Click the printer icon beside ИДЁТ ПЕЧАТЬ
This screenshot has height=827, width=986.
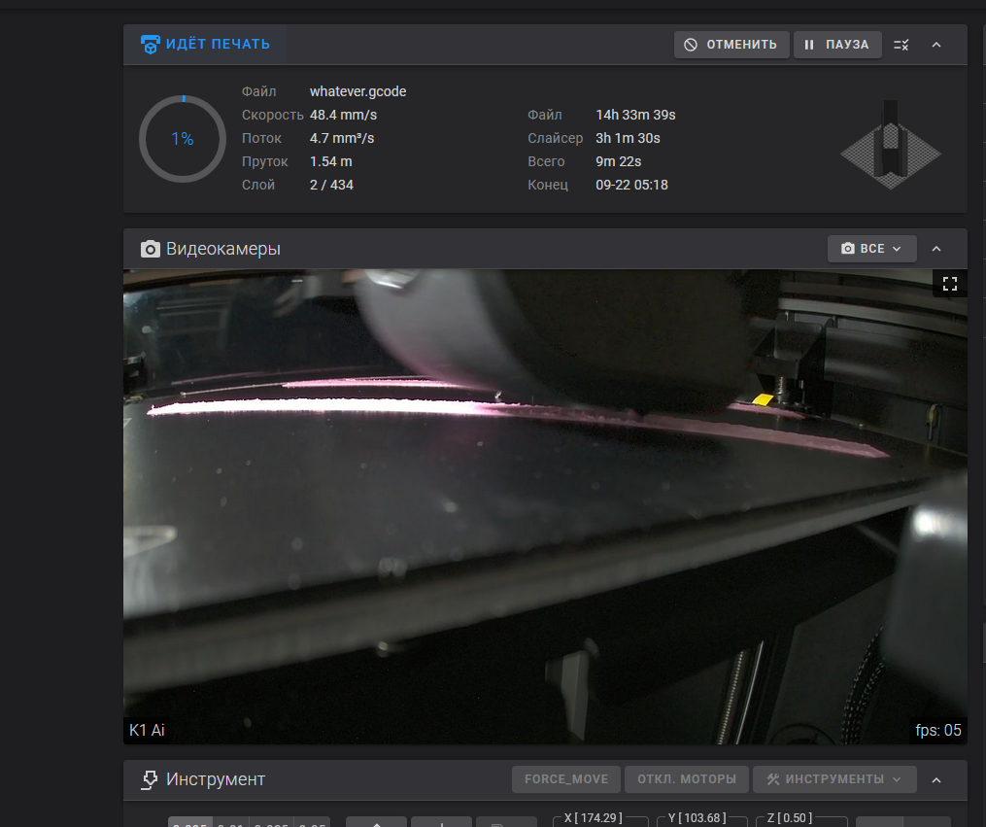tap(151, 45)
